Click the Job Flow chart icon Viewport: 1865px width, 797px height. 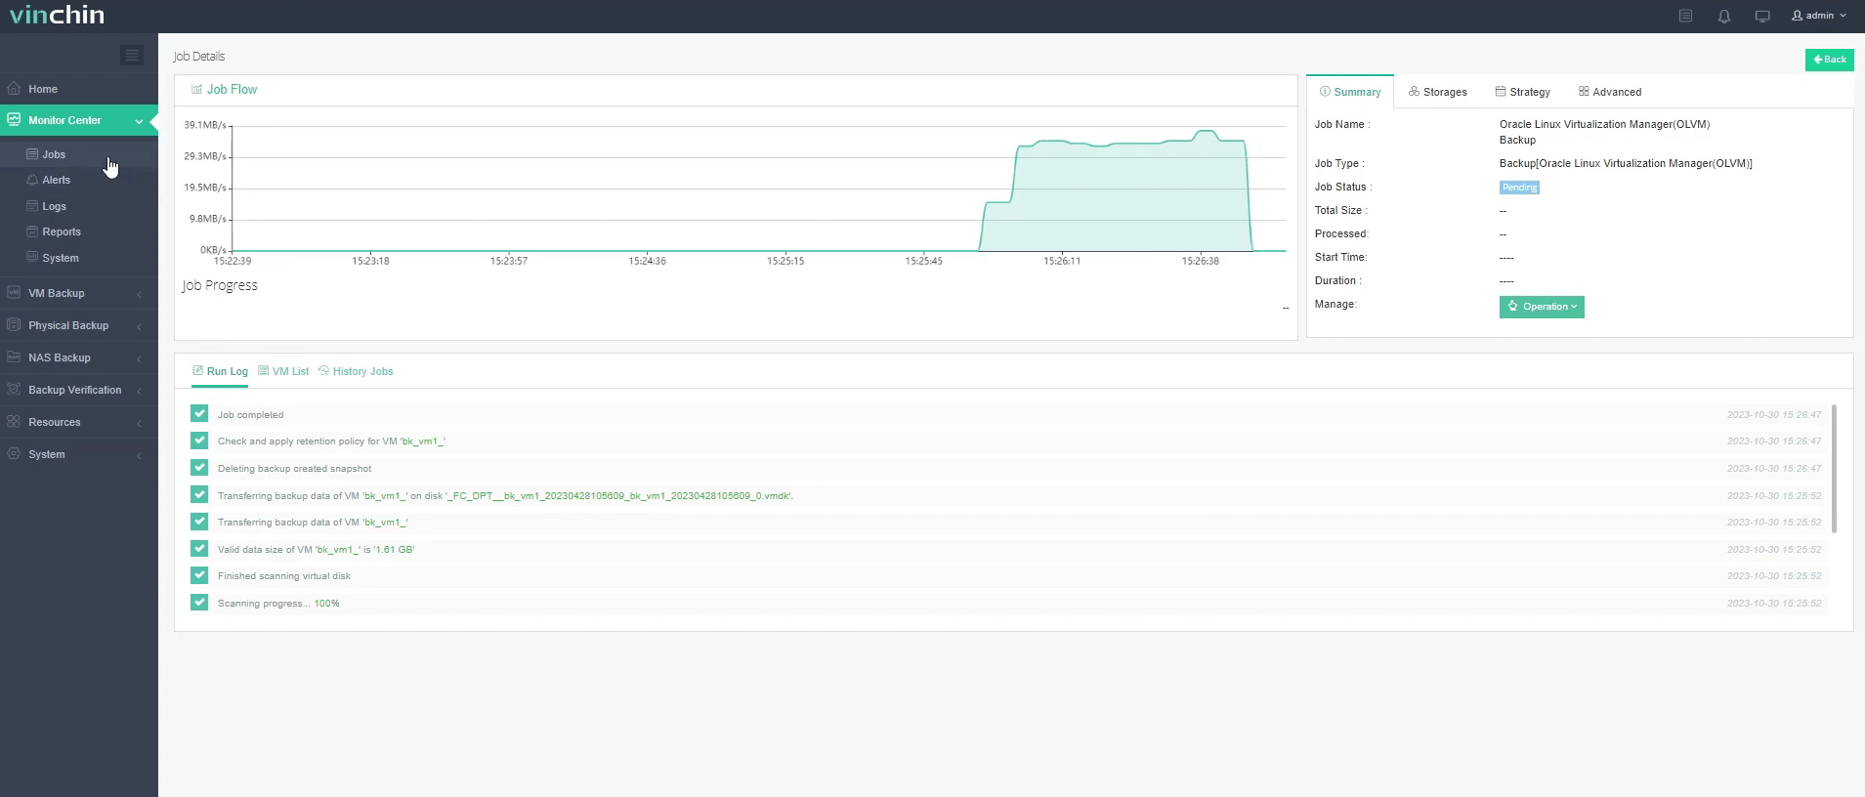(196, 89)
